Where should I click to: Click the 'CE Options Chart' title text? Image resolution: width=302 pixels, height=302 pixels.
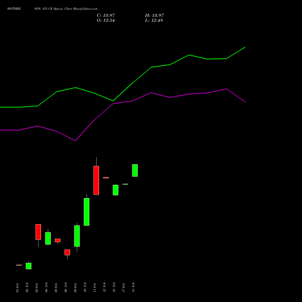click(x=60, y=9)
